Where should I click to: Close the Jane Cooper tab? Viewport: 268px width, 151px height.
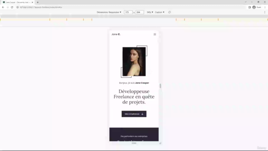click(x=32, y=3)
